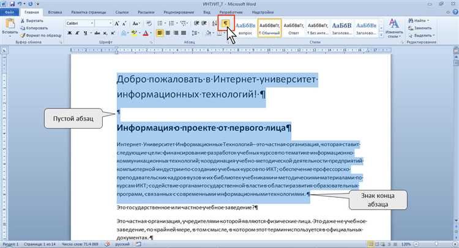
Task: Toggle Print Layout view in status bar
Action: coord(371,244)
